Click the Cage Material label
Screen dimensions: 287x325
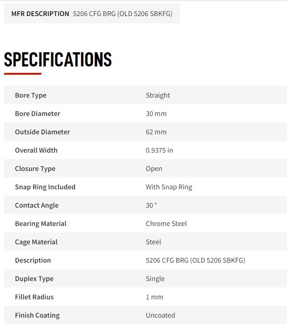pyautogui.click(x=36, y=242)
